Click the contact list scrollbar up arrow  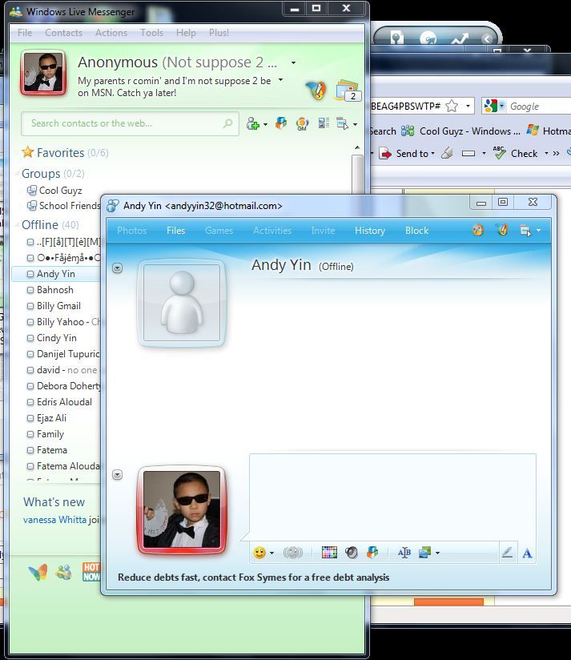[357, 147]
